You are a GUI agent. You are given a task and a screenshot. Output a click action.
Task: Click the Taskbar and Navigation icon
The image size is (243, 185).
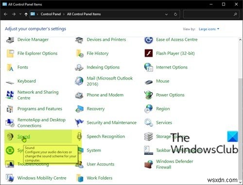(149, 151)
